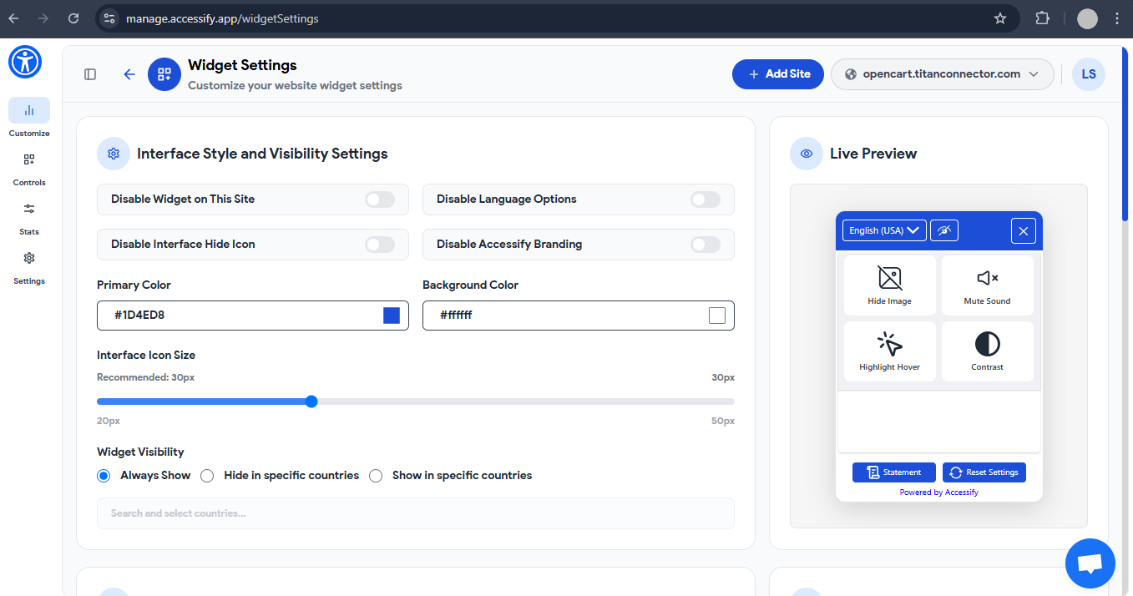Open the English (USA) language dropdown

883,230
